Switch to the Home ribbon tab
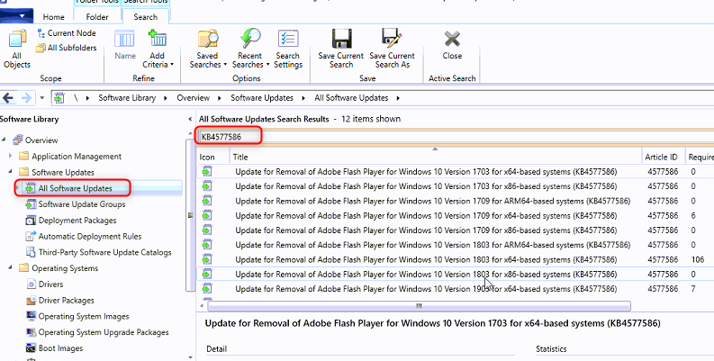Viewport: 714px width, 361px height. pos(54,17)
